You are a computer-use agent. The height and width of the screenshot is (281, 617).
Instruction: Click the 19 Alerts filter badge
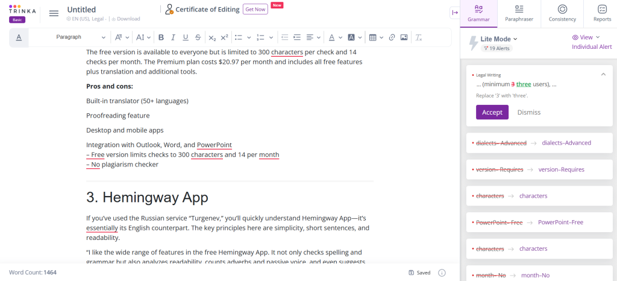click(496, 48)
